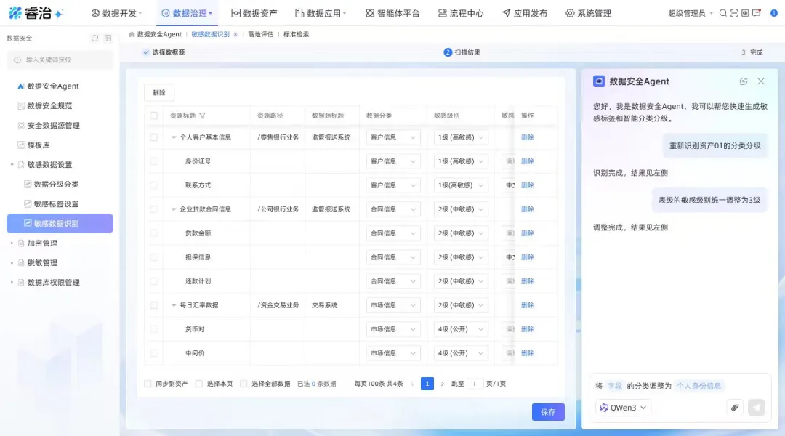Switch to the 标准检索 tab
Screen dimensions: 785x436
297,34
